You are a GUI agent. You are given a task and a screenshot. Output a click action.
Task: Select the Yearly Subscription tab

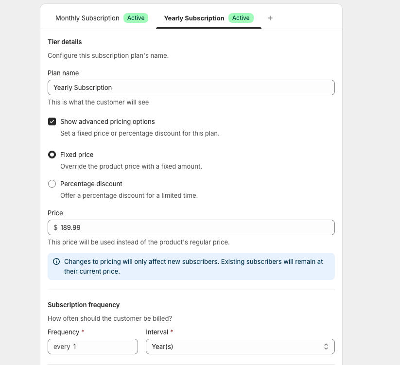194,18
